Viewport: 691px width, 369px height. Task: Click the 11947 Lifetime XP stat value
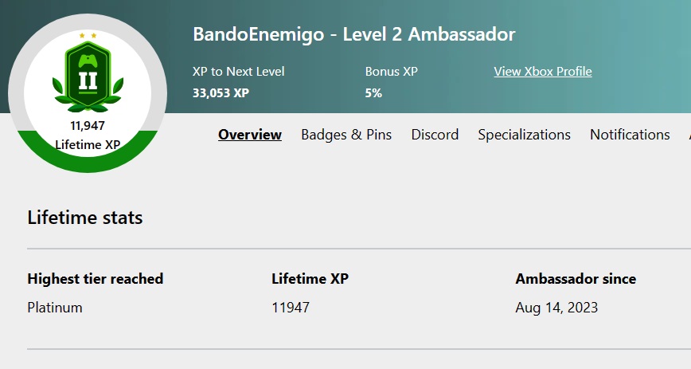(x=291, y=307)
